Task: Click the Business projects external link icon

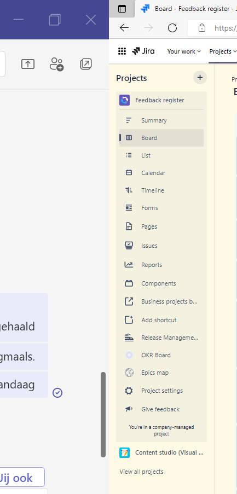Action: tap(129, 301)
